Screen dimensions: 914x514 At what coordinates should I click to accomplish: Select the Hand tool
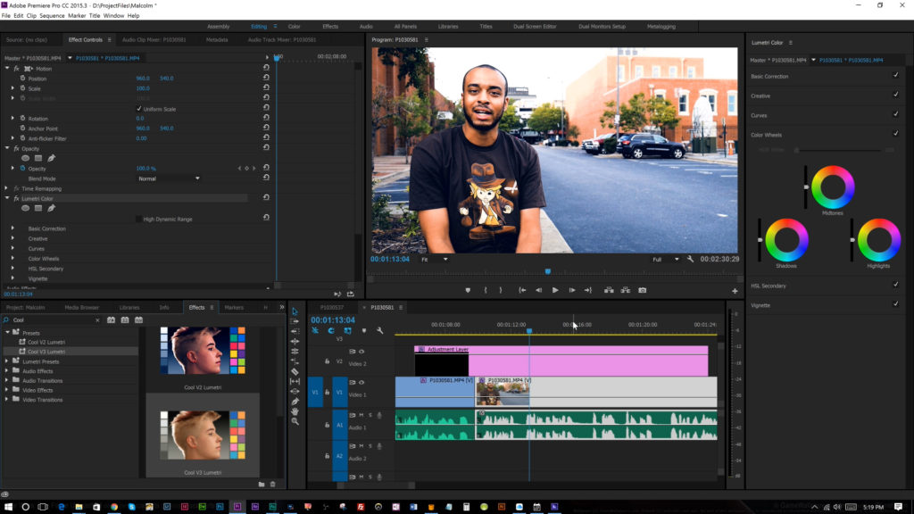click(x=295, y=411)
